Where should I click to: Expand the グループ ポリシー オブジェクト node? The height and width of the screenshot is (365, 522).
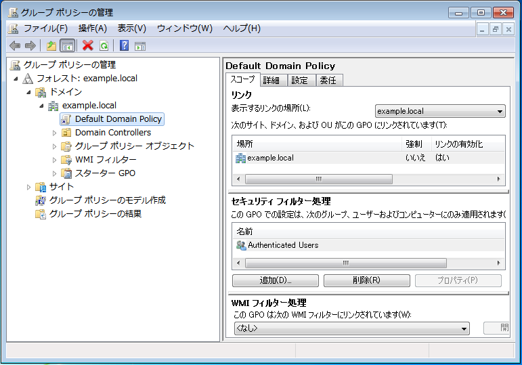(54, 146)
